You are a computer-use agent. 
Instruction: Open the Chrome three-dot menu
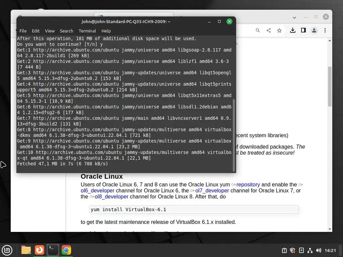point(325,30)
